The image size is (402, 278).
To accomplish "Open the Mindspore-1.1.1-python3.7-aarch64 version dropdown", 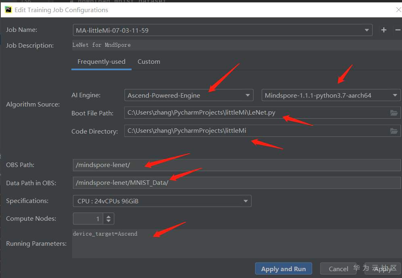I will (395, 95).
